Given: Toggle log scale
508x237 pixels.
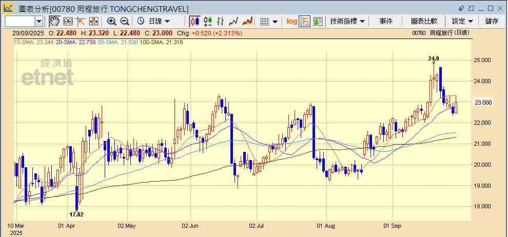Looking at the screenshot, I should coord(291,22).
